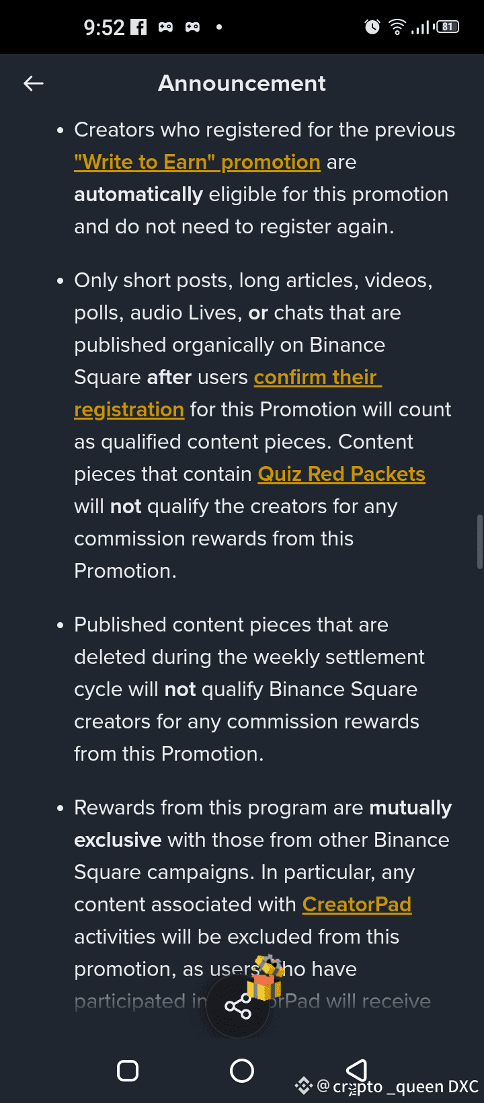Open the golden gift box icon
This screenshot has width=484, height=1103.
pos(266,979)
